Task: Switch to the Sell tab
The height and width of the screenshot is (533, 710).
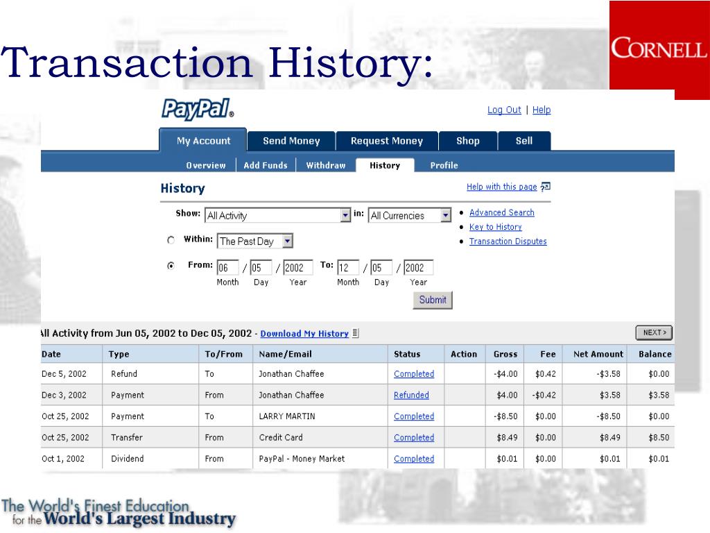Action: click(524, 141)
